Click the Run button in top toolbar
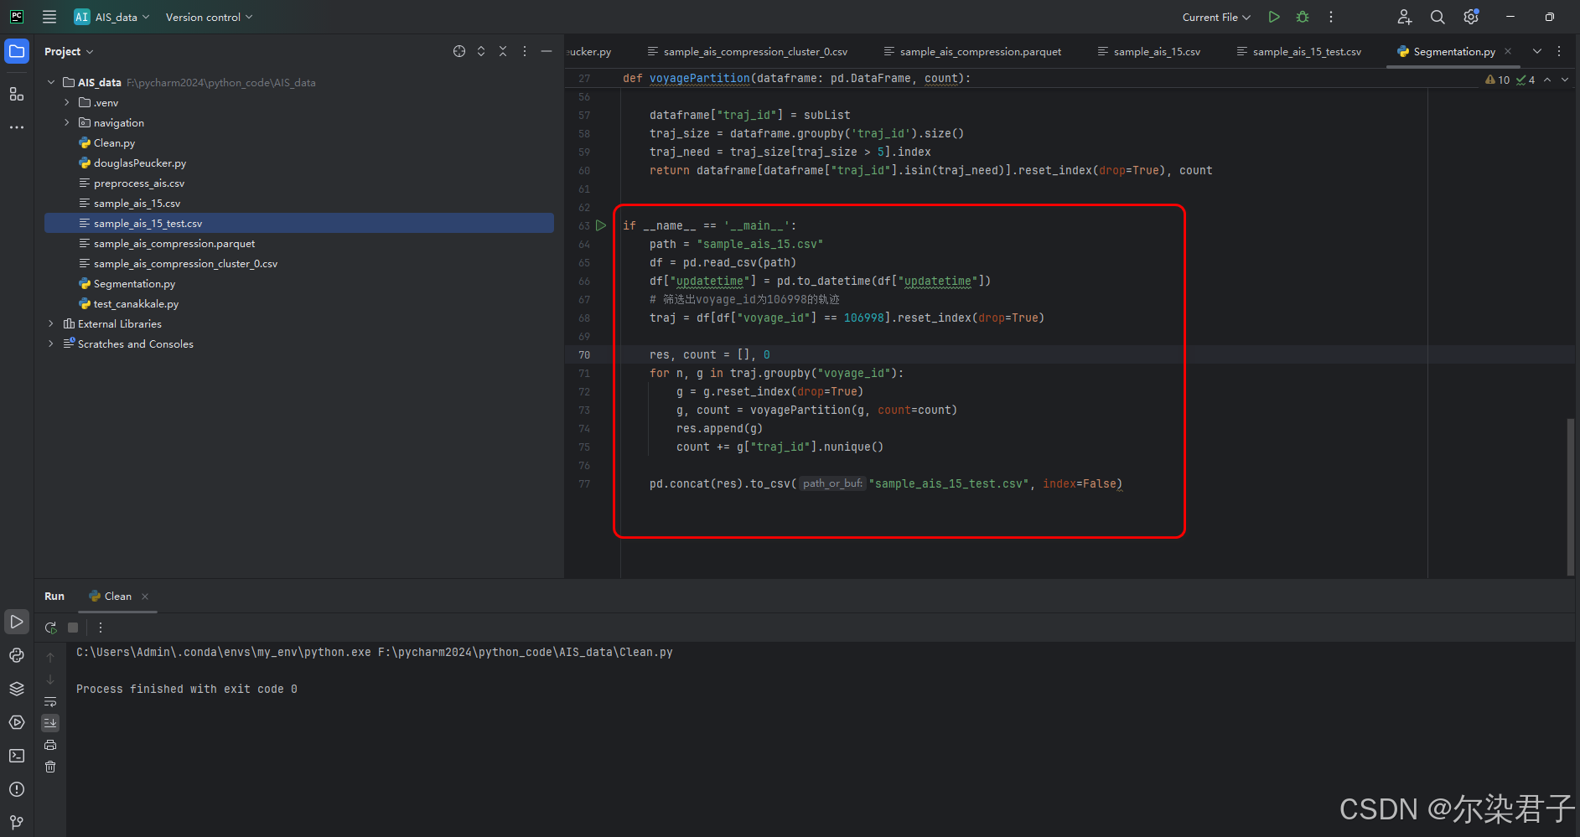The width and height of the screenshot is (1580, 837). point(1274,17)
